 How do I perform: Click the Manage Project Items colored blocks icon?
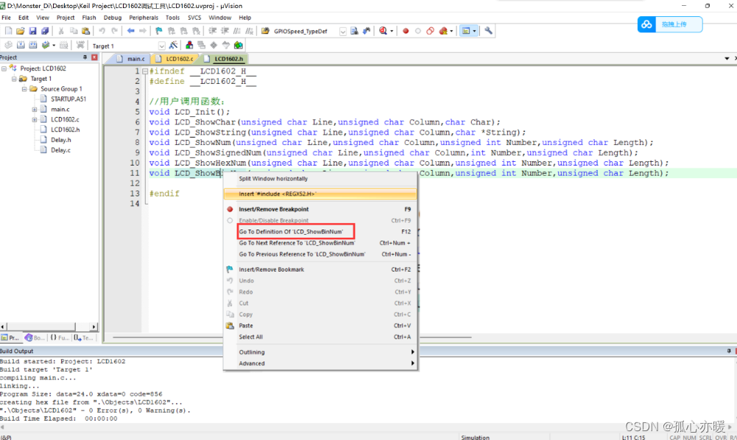tap(189, 46)
